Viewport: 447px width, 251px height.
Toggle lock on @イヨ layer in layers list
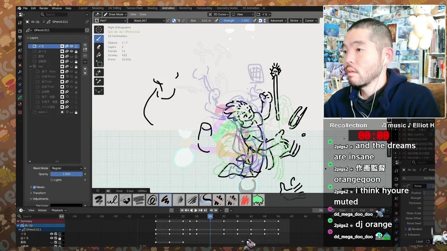[x=76, y=51]
